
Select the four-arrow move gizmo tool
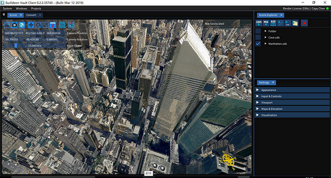pyautogui.click(x=31, y=25)
